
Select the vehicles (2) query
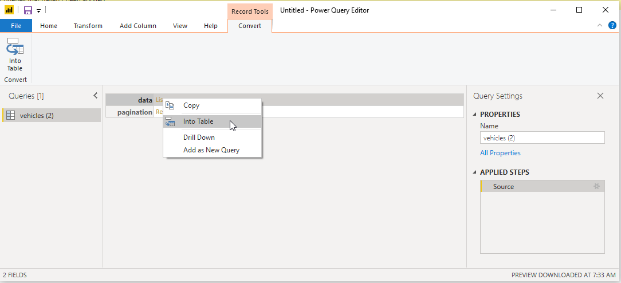tap(52, 115)
